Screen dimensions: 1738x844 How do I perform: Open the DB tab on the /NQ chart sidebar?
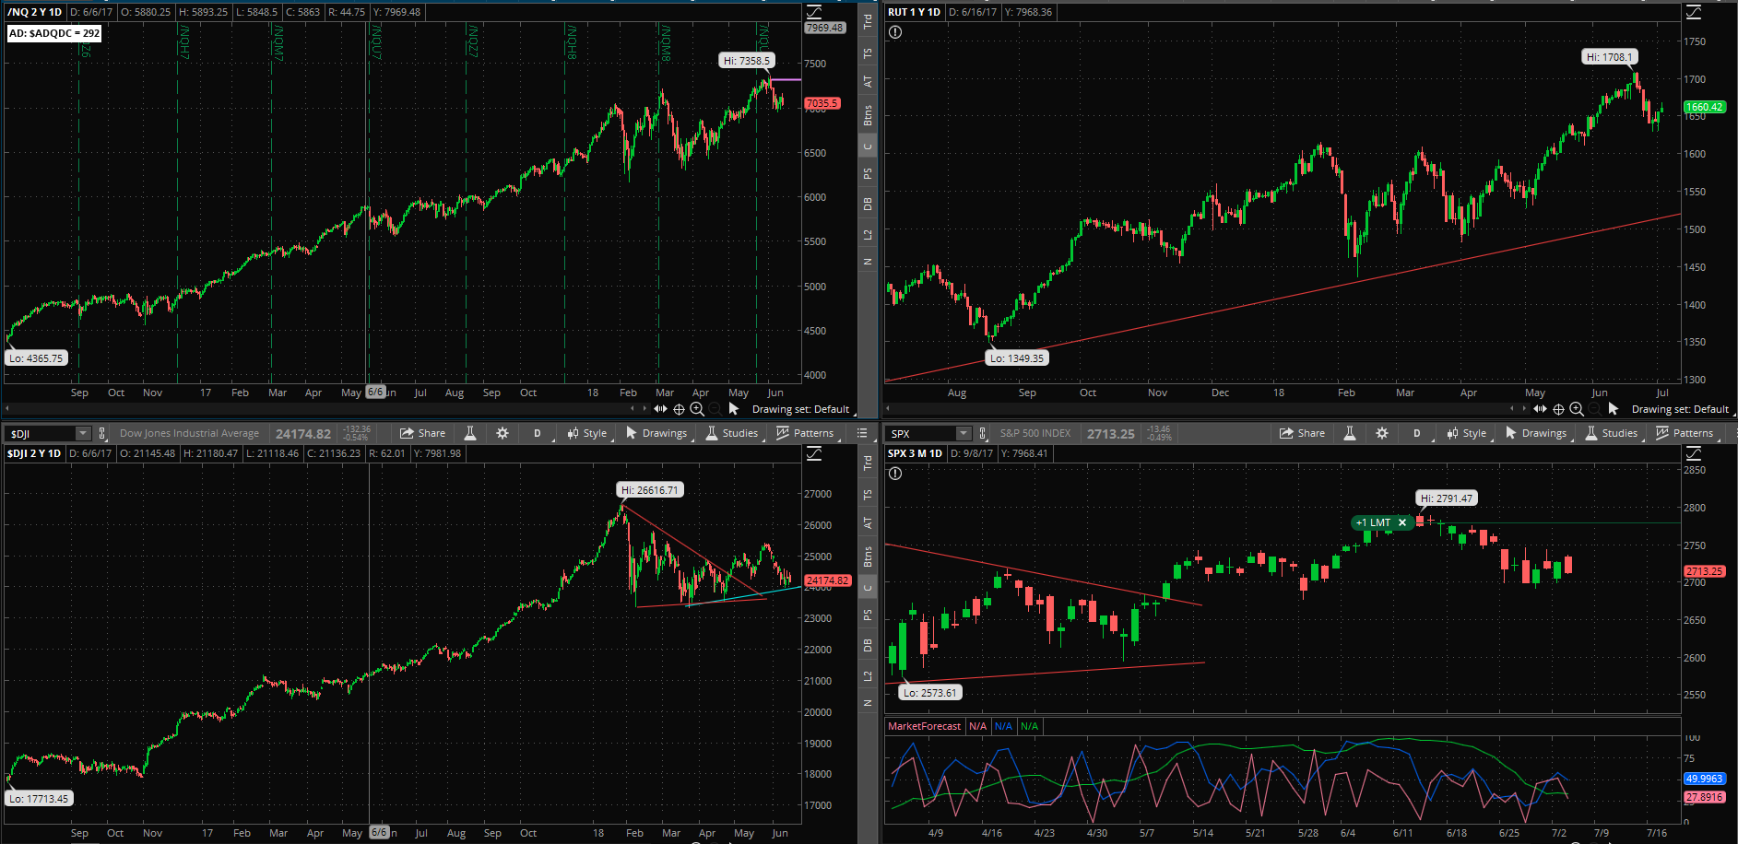[868, 204]
